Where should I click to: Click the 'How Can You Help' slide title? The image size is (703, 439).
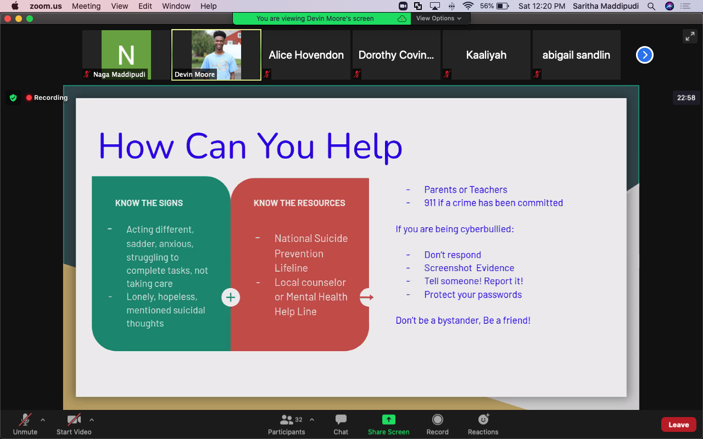pos(250,146)
